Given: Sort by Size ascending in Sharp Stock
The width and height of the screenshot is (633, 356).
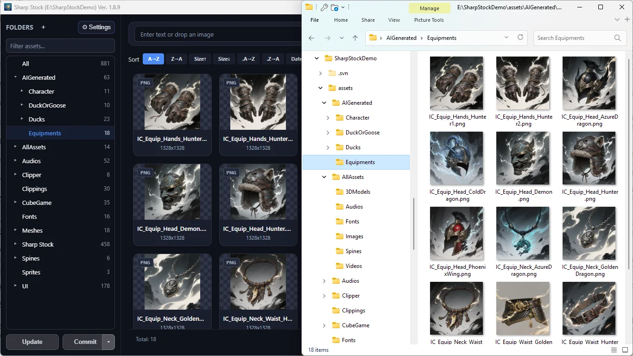Looking at the screenshot, I should click(x=200, y=59).
